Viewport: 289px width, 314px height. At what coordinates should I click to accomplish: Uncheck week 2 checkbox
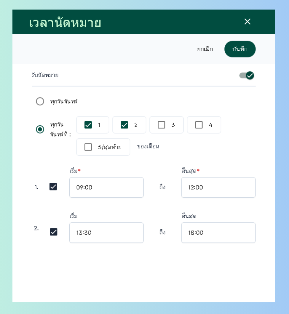(124, 125)
